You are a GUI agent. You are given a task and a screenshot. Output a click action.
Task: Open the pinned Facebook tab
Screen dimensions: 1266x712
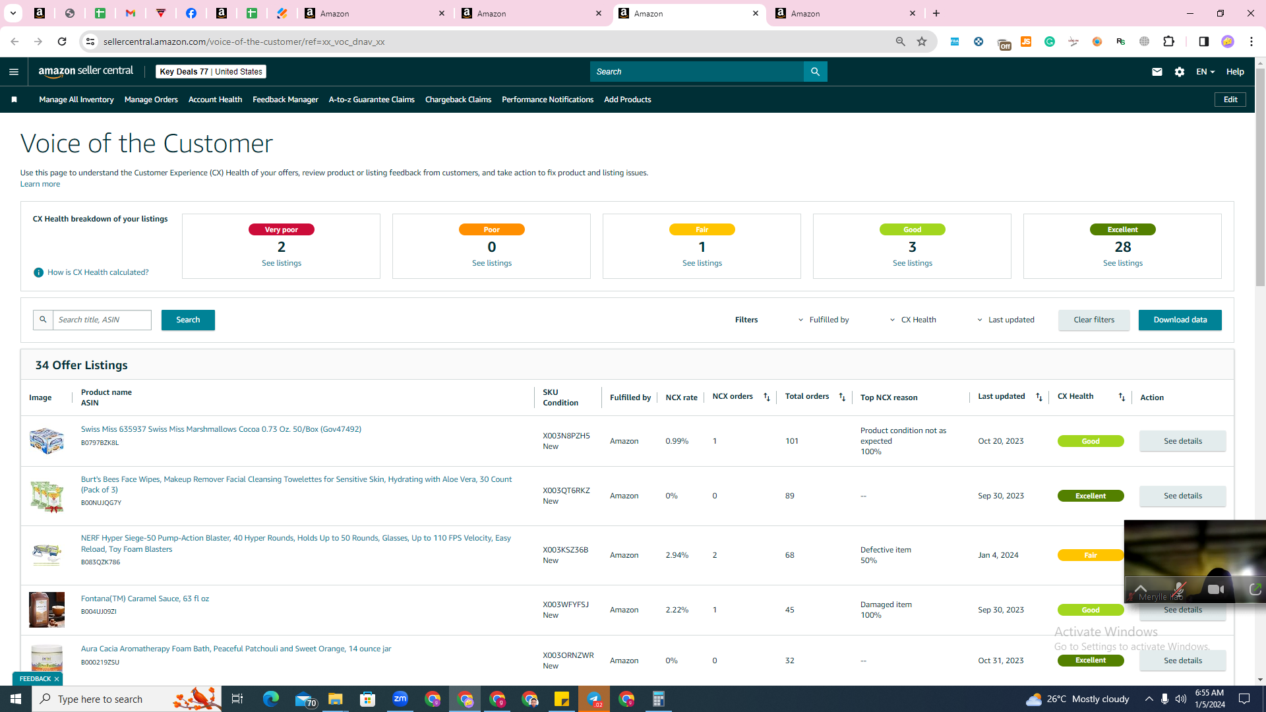(x=191, y=13)
